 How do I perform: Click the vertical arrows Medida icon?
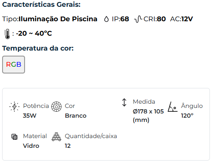tap(124, 102)
